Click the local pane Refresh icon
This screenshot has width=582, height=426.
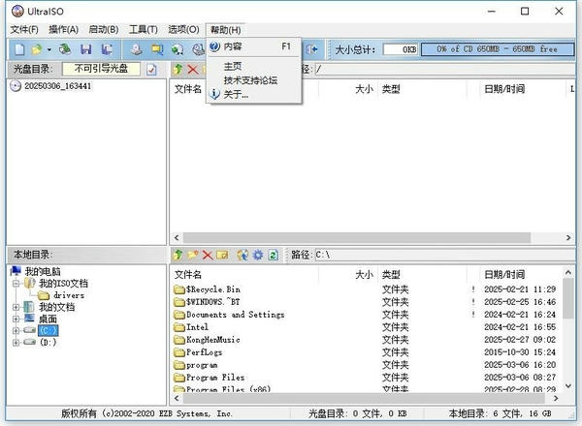click(274, 255)
